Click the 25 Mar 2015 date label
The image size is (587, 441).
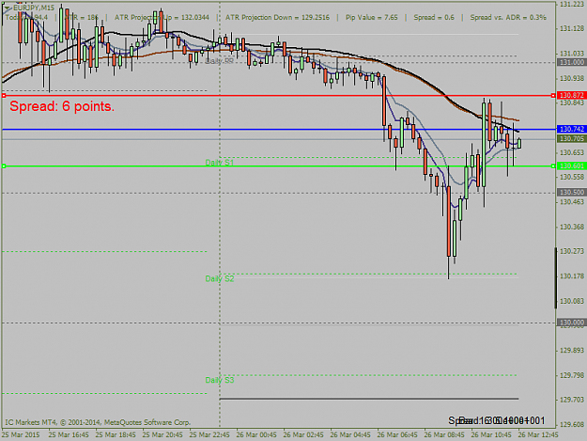21,435
